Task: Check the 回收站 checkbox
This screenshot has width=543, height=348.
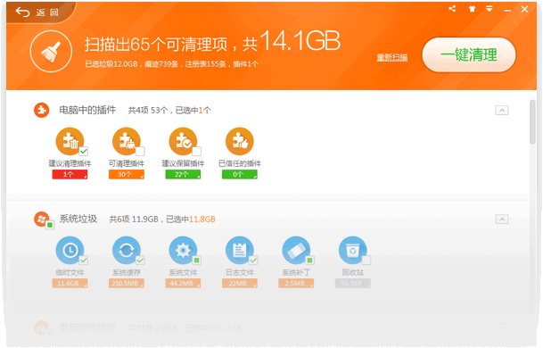Action: click(366, 260)
